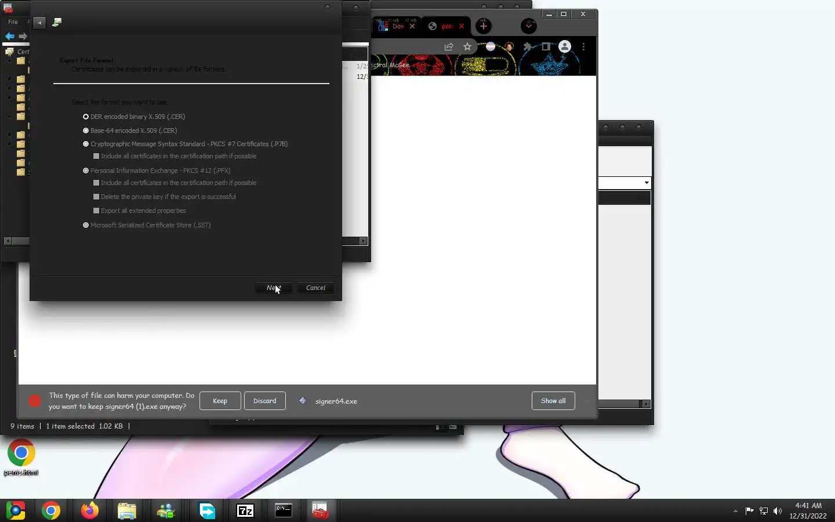Click the certificate wizard icon in title area

tap(57, 22)
